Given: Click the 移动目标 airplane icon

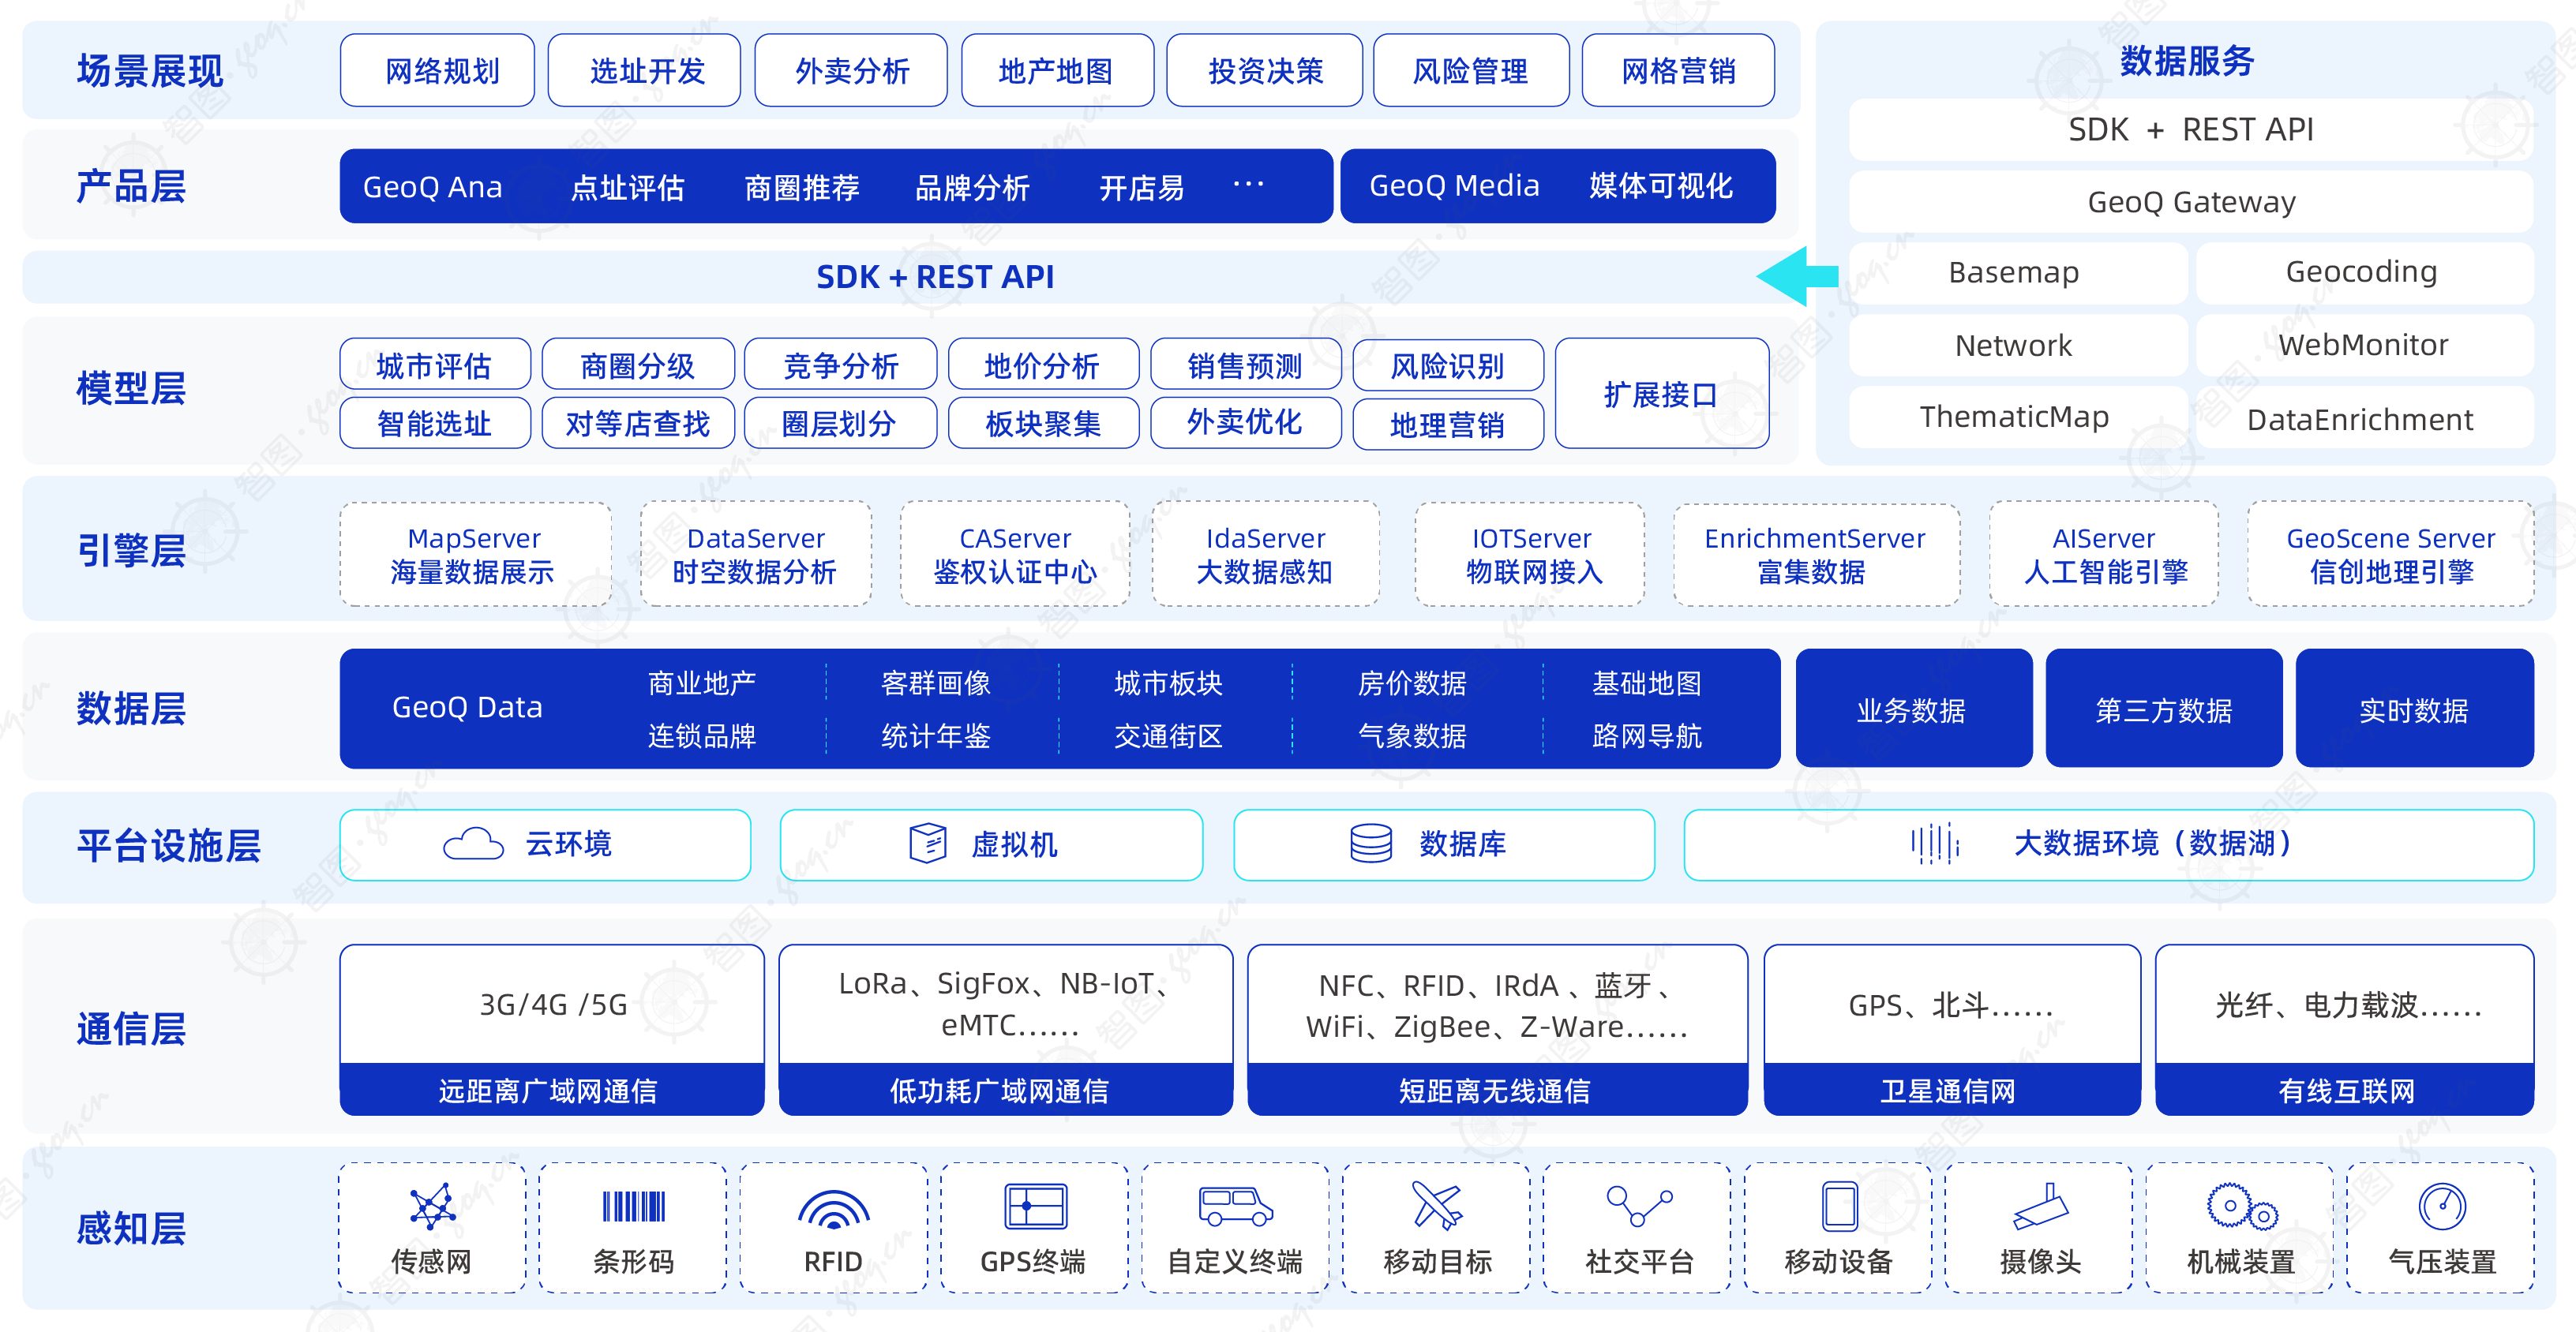Looking at the screenshot, I should pyautogui.click(x=1437, y=1206).
